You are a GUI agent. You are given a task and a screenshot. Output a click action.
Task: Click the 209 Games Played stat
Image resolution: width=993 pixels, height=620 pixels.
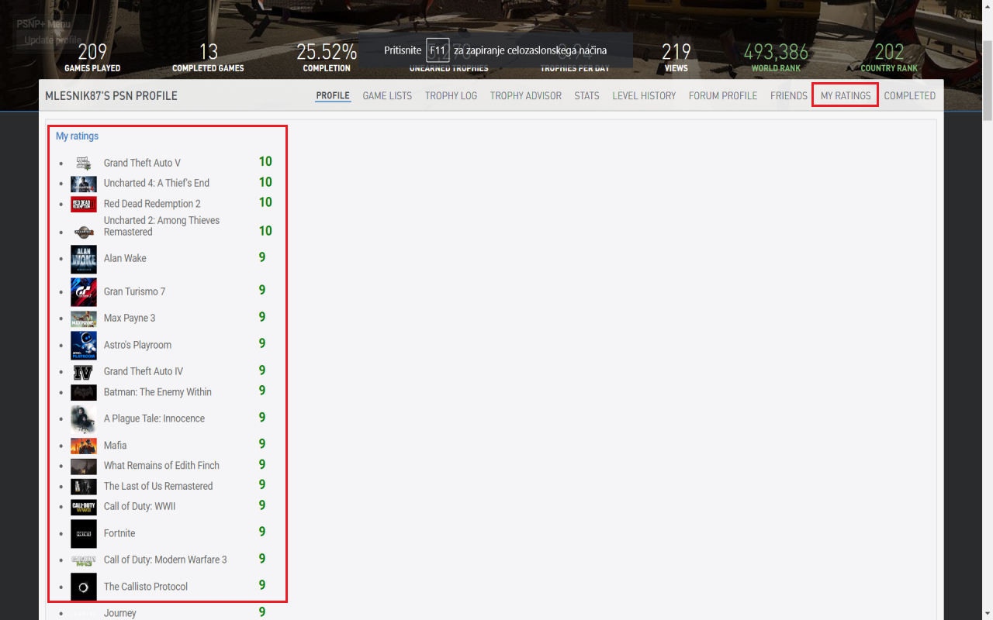coord(92,57)
